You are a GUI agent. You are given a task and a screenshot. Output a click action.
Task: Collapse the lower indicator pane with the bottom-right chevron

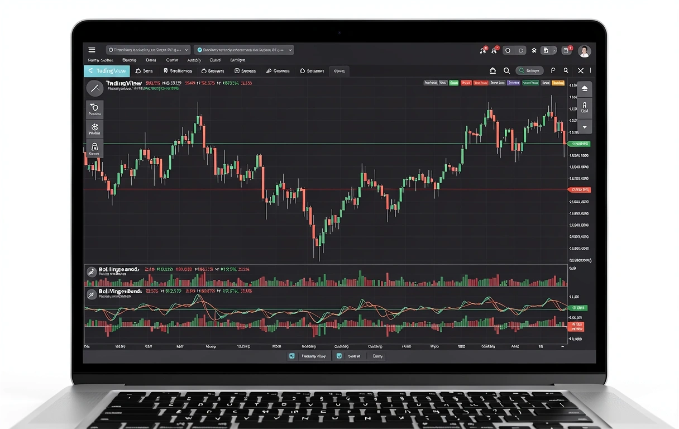coord(562,346)
